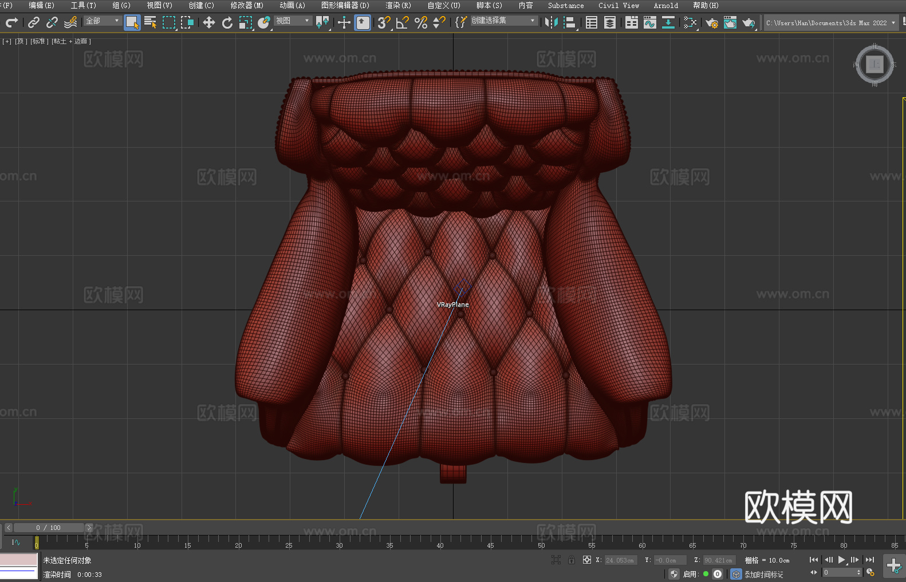Open the Schematic View icon
Screen dimensions: 906x582
(x=668, y=22)
